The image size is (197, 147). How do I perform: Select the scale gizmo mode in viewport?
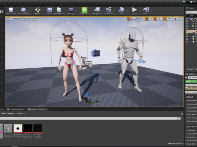pos(135,19)
